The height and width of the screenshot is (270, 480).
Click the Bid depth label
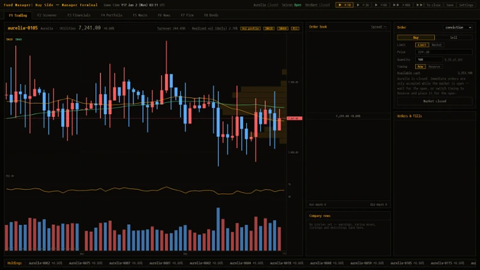378,205
